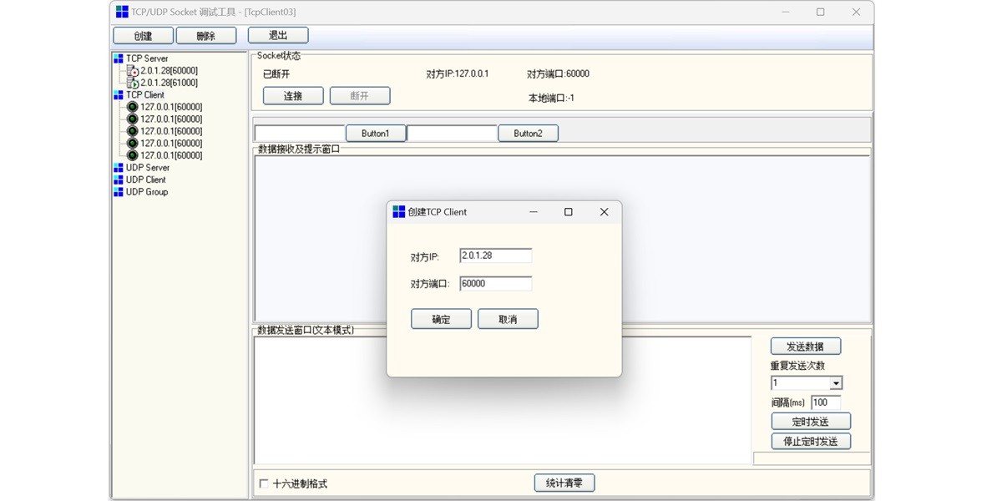
Task: Select the TCP Client group icon
Action: tap(118, 94)
